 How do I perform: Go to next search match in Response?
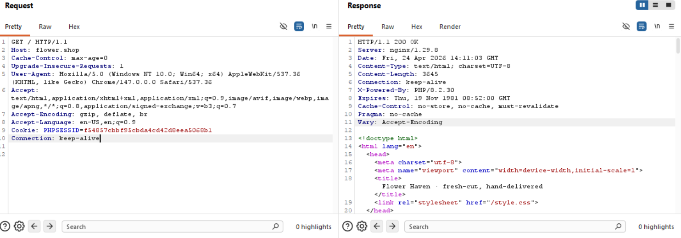pos(392,227)
